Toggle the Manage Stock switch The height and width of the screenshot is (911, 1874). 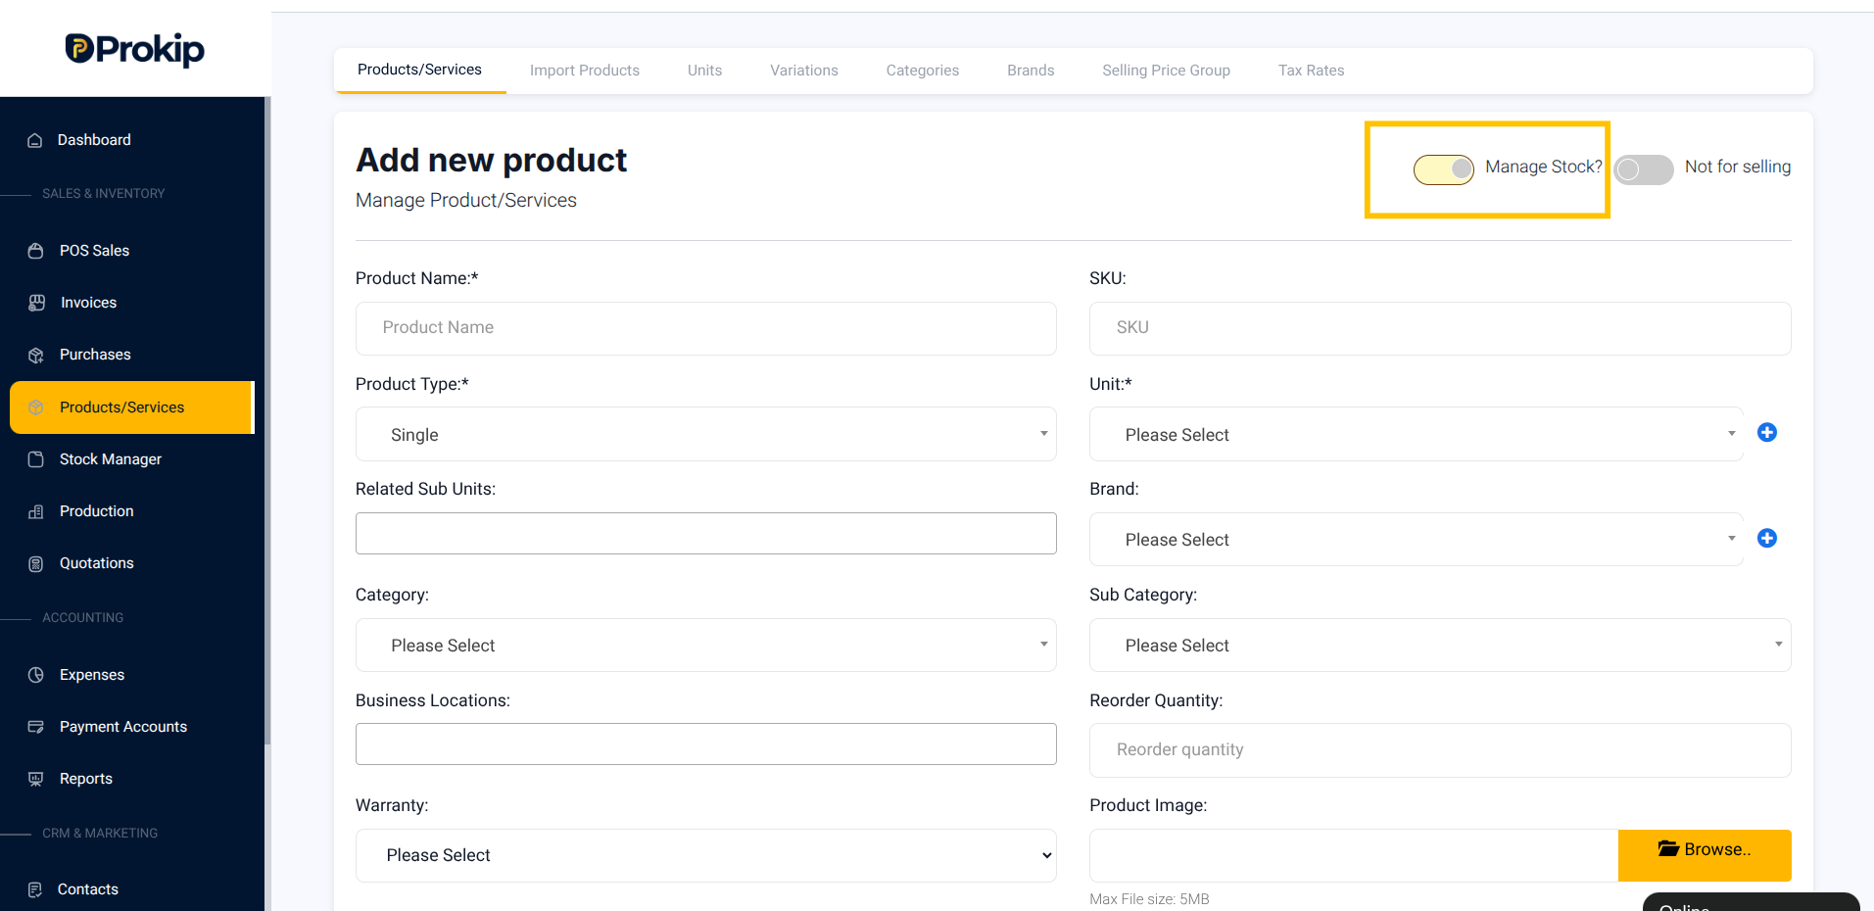point(1444,169)
